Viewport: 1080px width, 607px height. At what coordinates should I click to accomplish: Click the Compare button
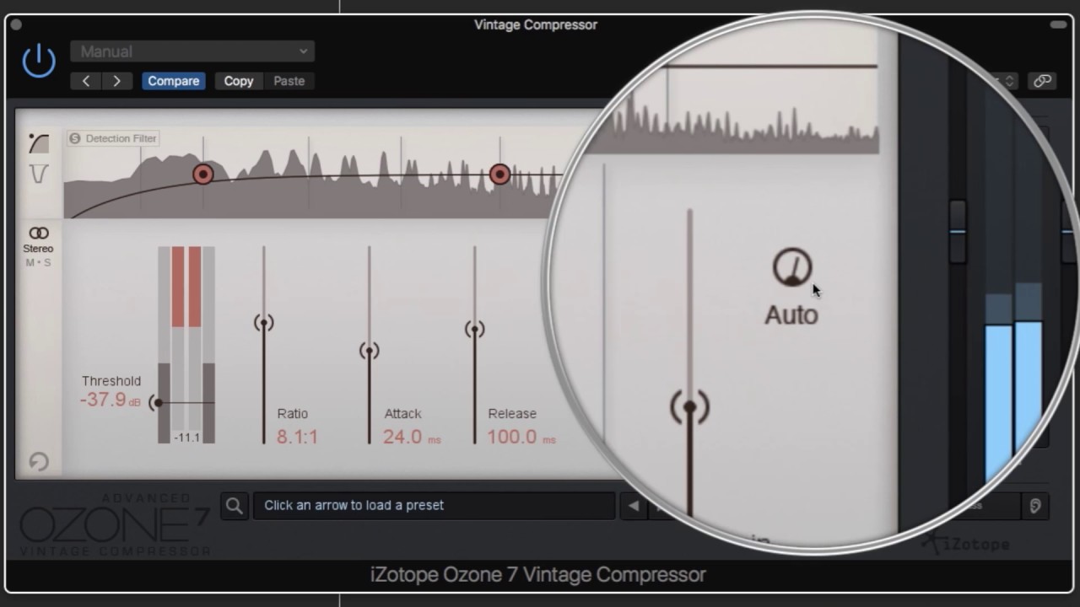click(x=173, y=81)
